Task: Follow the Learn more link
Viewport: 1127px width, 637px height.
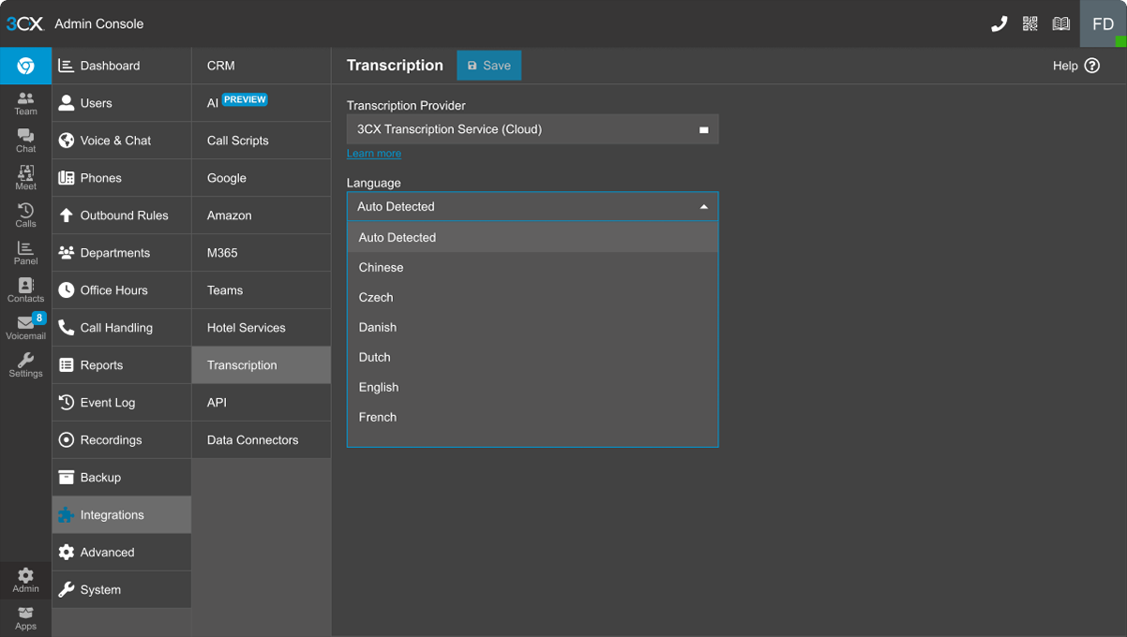Action: point(374,154)
